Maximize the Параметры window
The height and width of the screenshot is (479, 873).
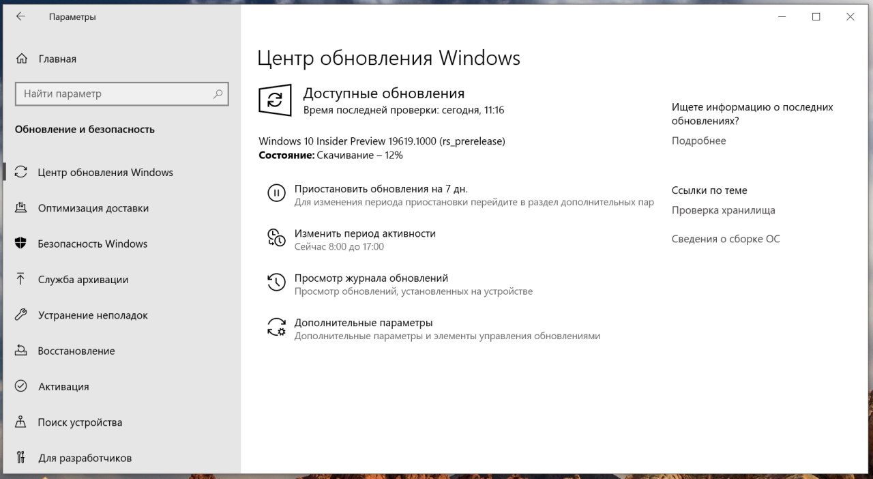coord(816,17)
